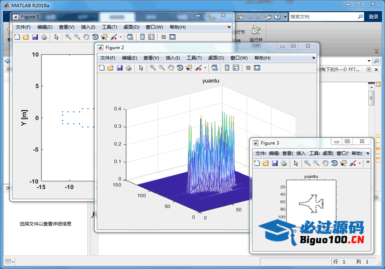Insert Colorbar in Figure 1
The height and width of the screenshot is (269, 385).
tap(142, 37)
